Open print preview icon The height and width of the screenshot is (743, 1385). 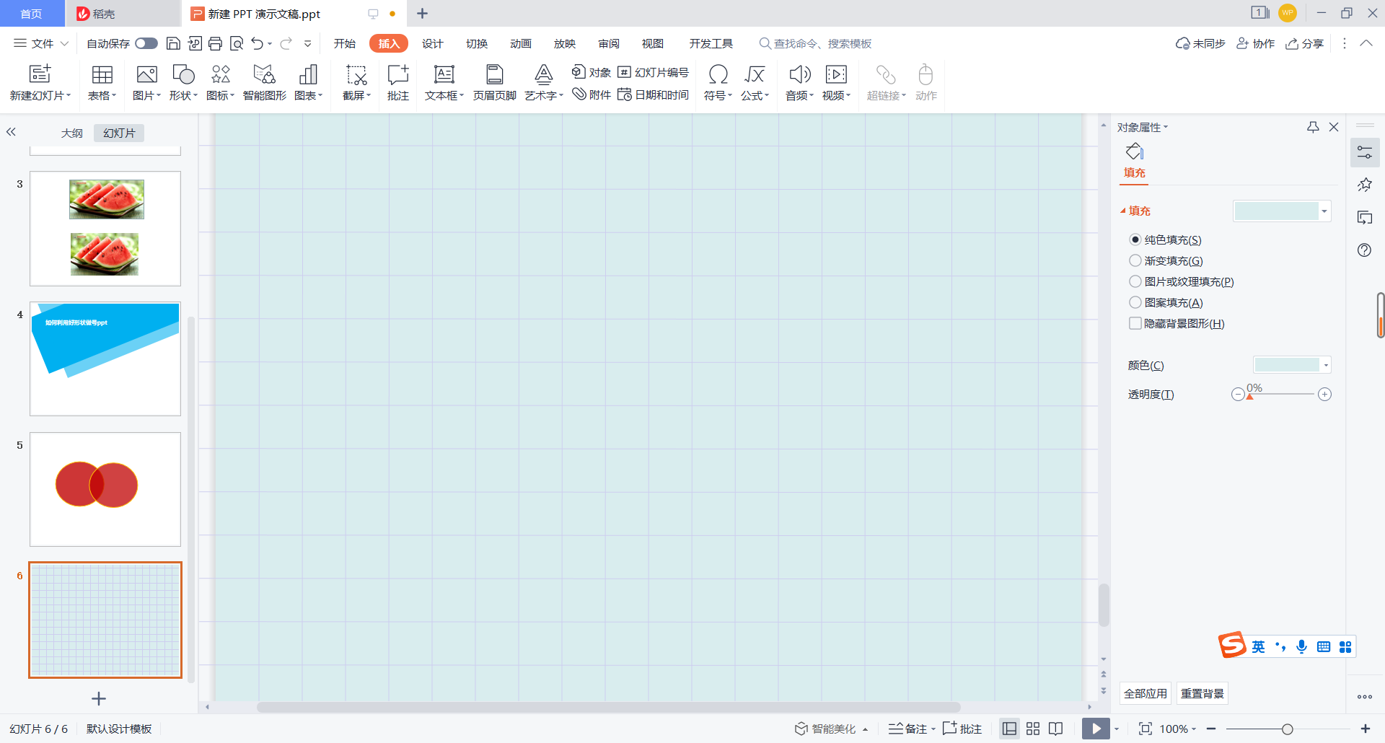click(237, 43)
